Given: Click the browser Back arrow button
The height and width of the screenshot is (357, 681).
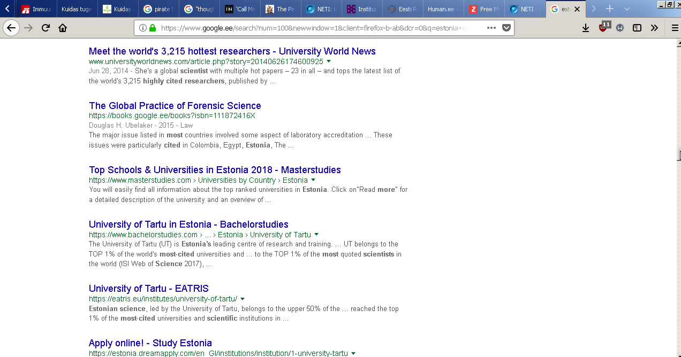Looking at the screenshot, I should 11,28.
